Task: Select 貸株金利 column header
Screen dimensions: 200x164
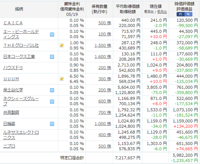Action: pyautogui.click(x=72, y=4)
